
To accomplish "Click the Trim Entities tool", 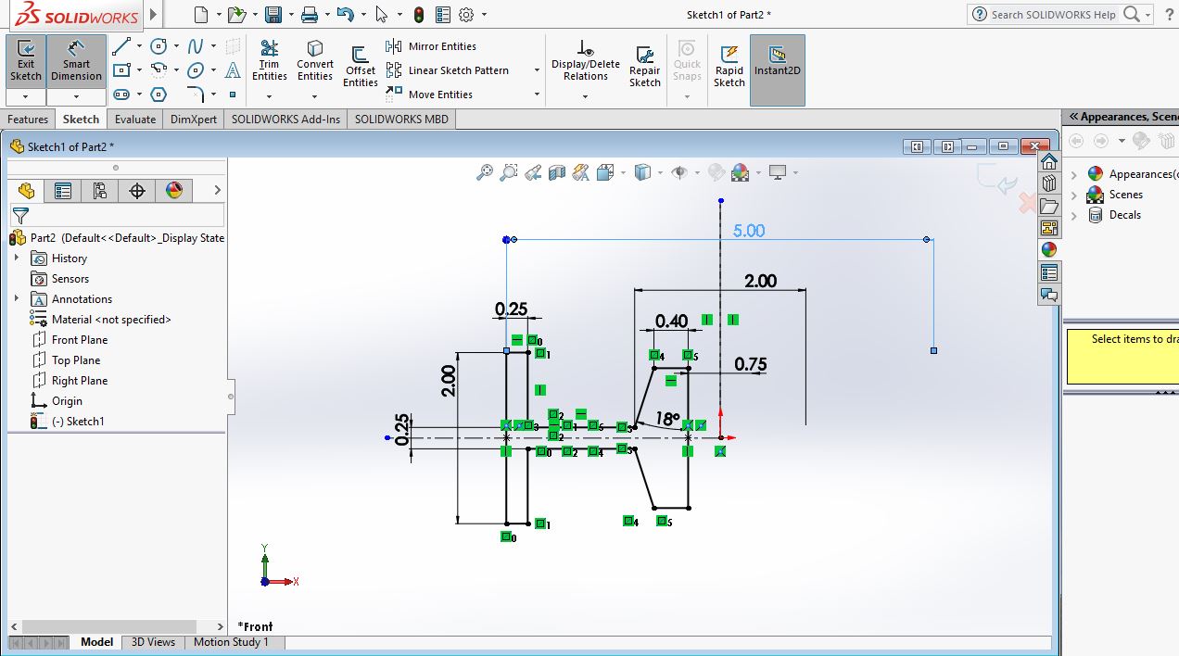I will pyautogui.click(x=270, y=61).
